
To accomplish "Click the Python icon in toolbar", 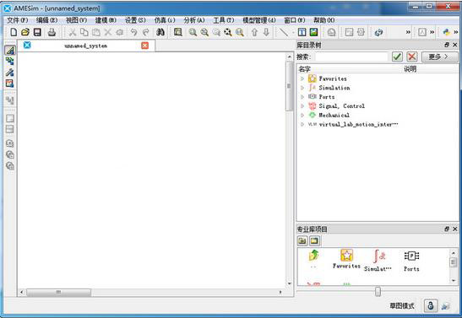I will pos(447,32).
